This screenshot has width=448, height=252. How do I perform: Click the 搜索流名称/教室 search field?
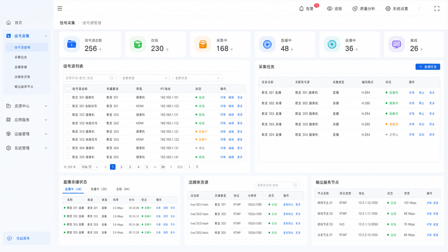click(277, 185)
